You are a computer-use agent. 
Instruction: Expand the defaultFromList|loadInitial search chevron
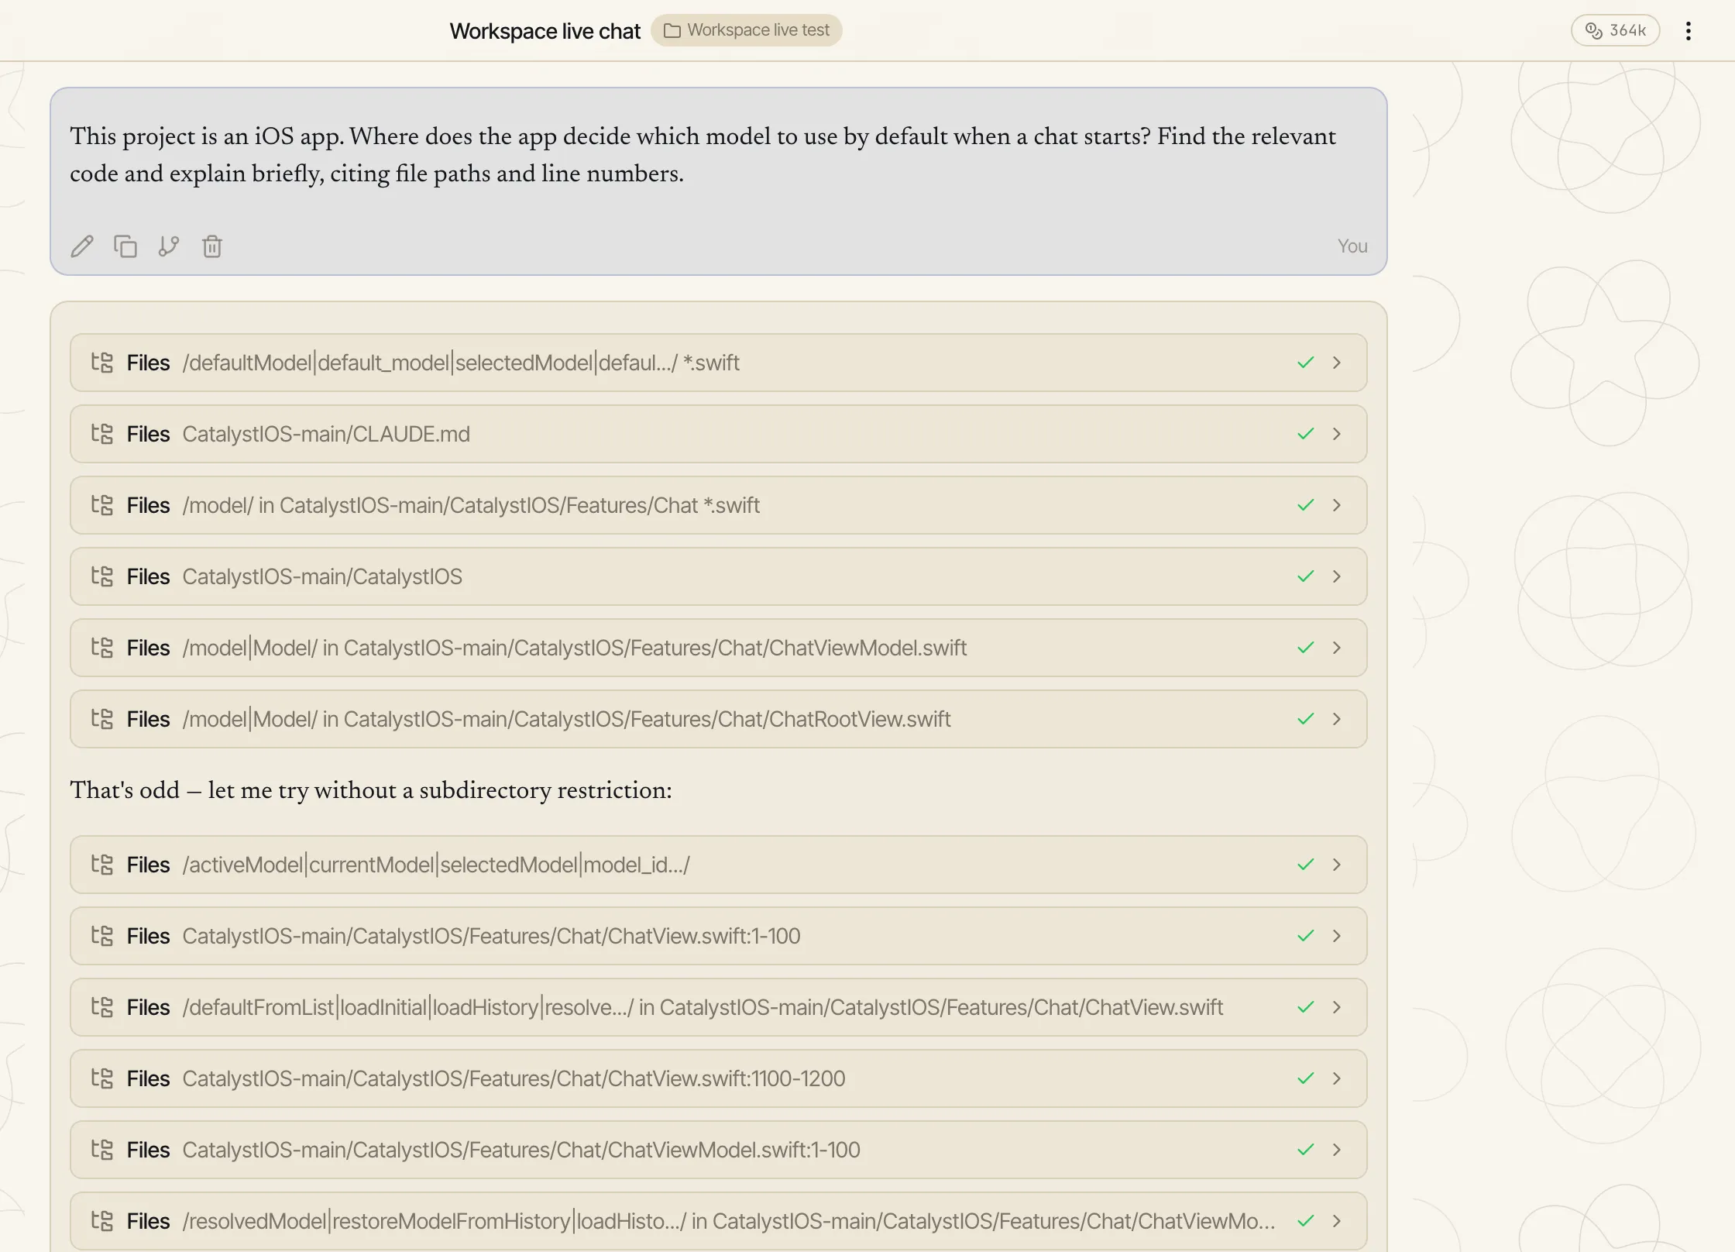click(1336, 1007)
